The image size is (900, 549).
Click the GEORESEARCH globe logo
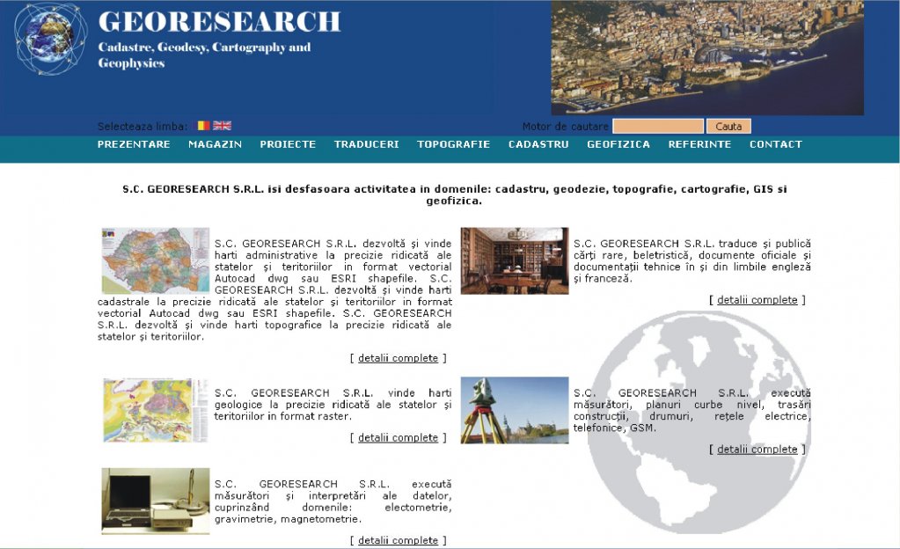[x=50, y=39]
